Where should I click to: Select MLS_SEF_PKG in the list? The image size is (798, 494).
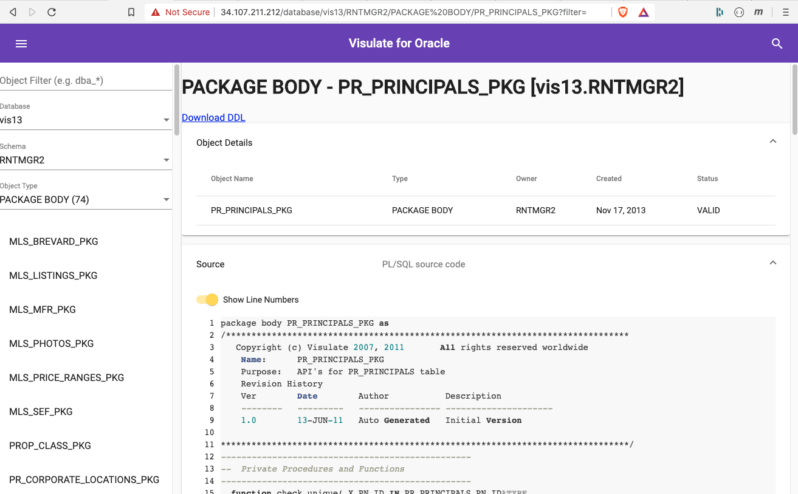(41, 412)
